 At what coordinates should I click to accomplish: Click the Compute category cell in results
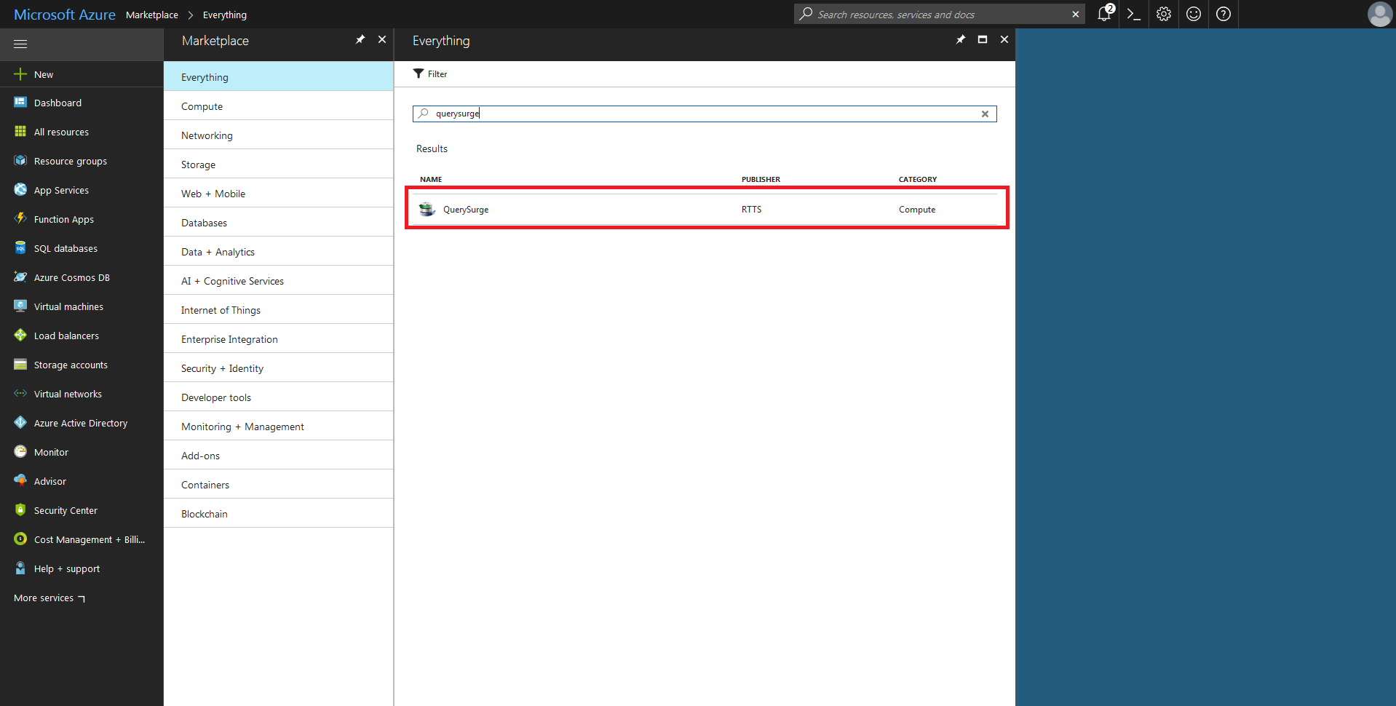917,210
